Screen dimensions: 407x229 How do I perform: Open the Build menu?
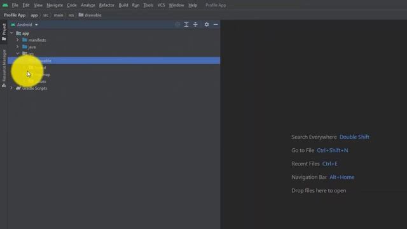click(123, 5)
